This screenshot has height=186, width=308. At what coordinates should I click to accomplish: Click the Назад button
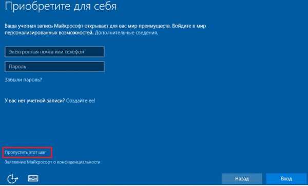click(242, 178)
